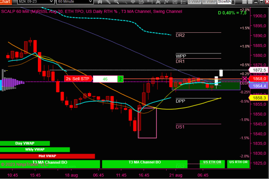Click the D 0,40% = 7,5 readout

232,13
